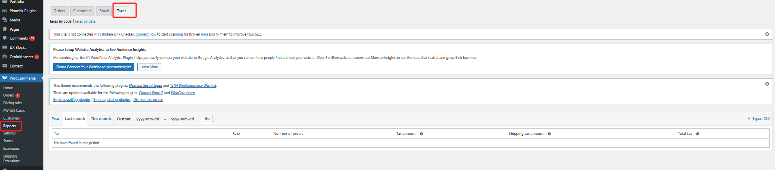775x170 pixels.
Task: Dismiss the theme plugin recommendation notice
Action: [767, 84]
